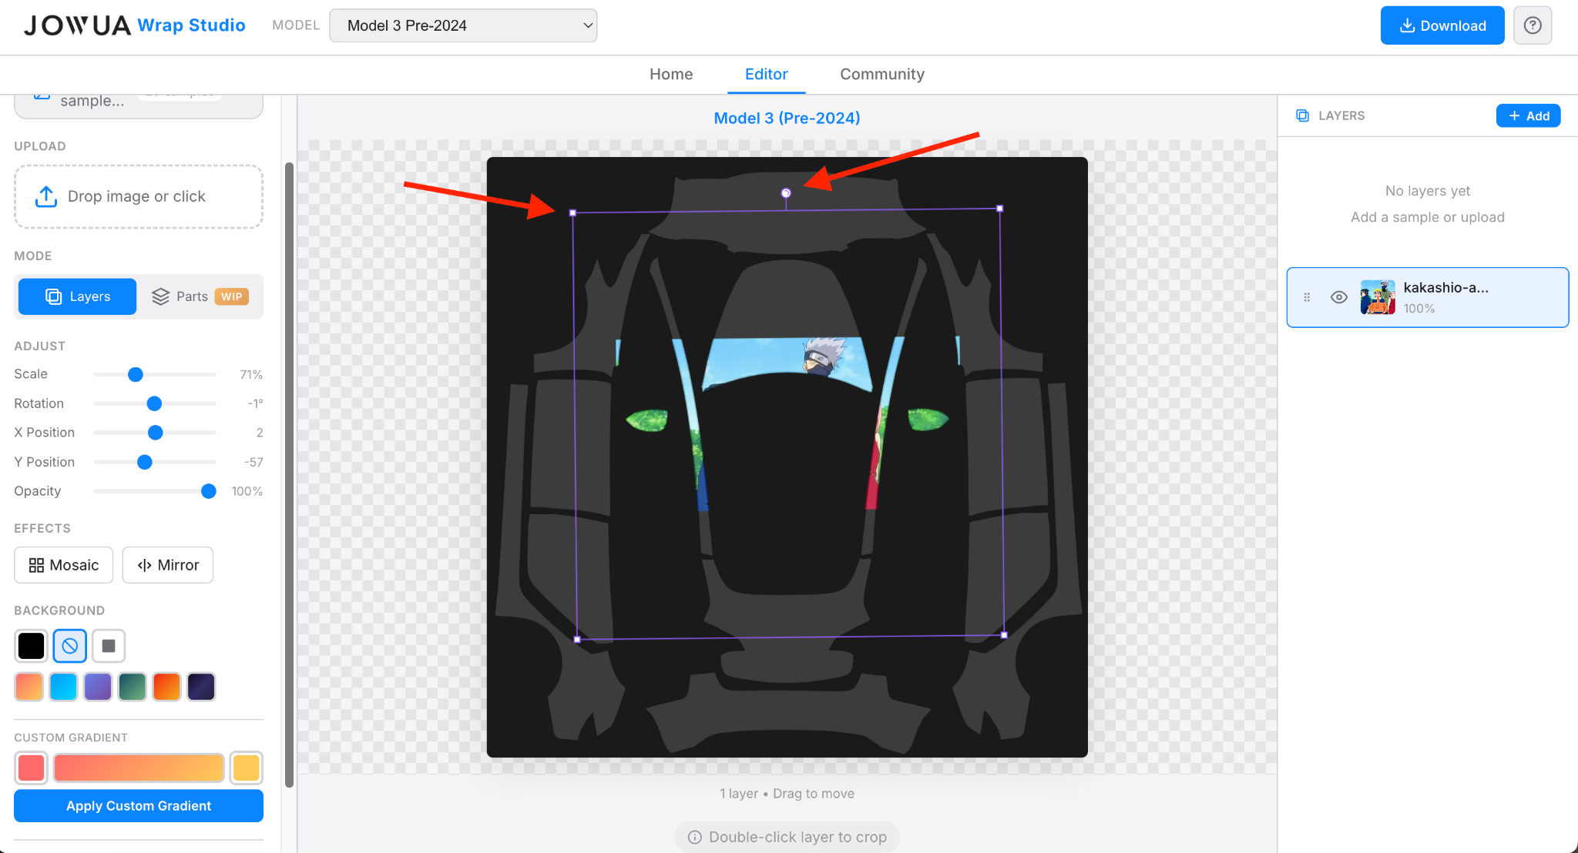Screen dimensions: 1578x853
Task: Click the Layers panel header icon
Action: 1302,115
